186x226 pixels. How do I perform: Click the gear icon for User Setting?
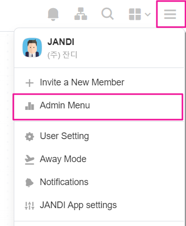(30, 137)
